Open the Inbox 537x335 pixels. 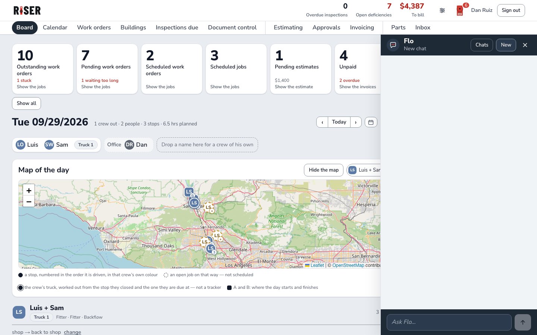423,28
